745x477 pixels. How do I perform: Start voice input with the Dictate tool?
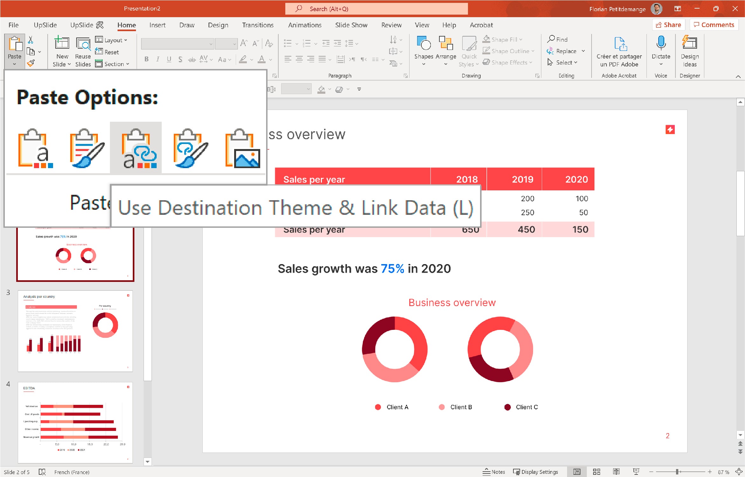point(661,51)
